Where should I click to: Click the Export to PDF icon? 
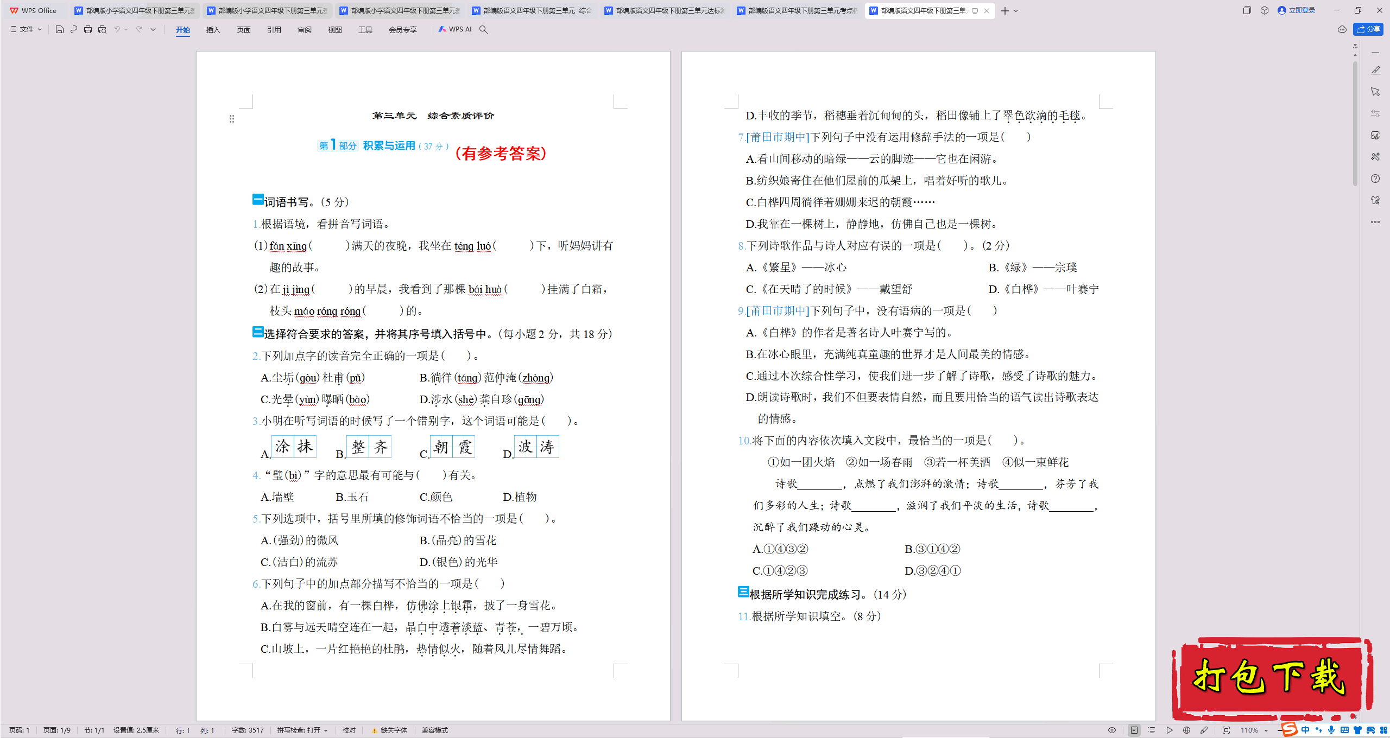[74, 29]
